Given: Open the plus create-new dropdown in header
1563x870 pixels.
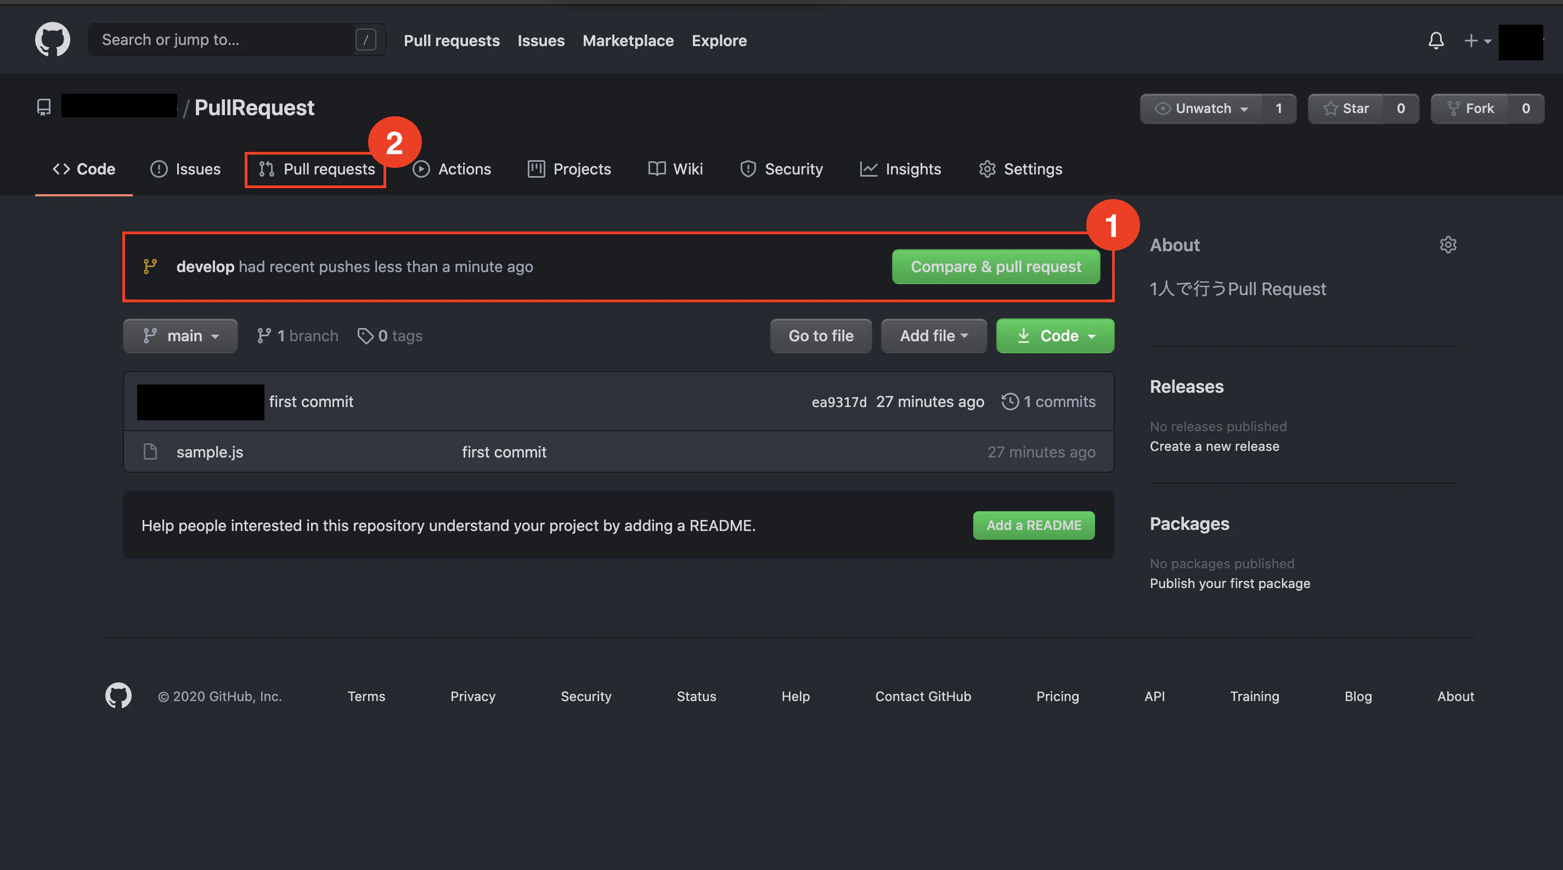Looking at the screenshot, I should (1476, 41).
